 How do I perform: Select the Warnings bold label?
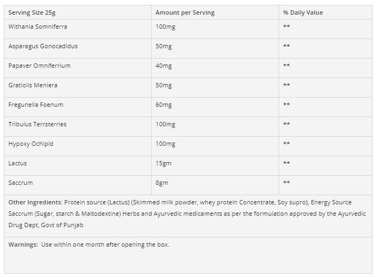pyautogui.click(x=23, y=244)
